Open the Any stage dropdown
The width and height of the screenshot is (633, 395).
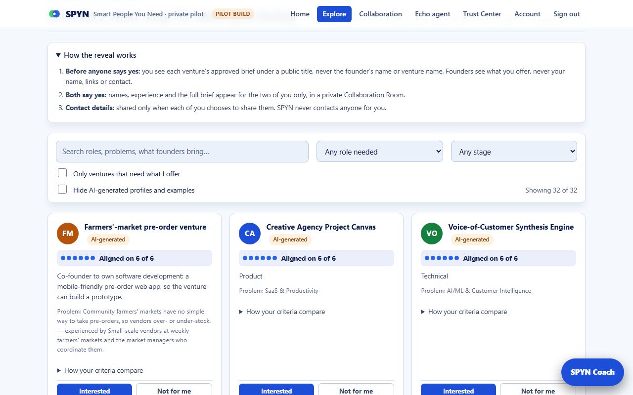pos(514,152)
